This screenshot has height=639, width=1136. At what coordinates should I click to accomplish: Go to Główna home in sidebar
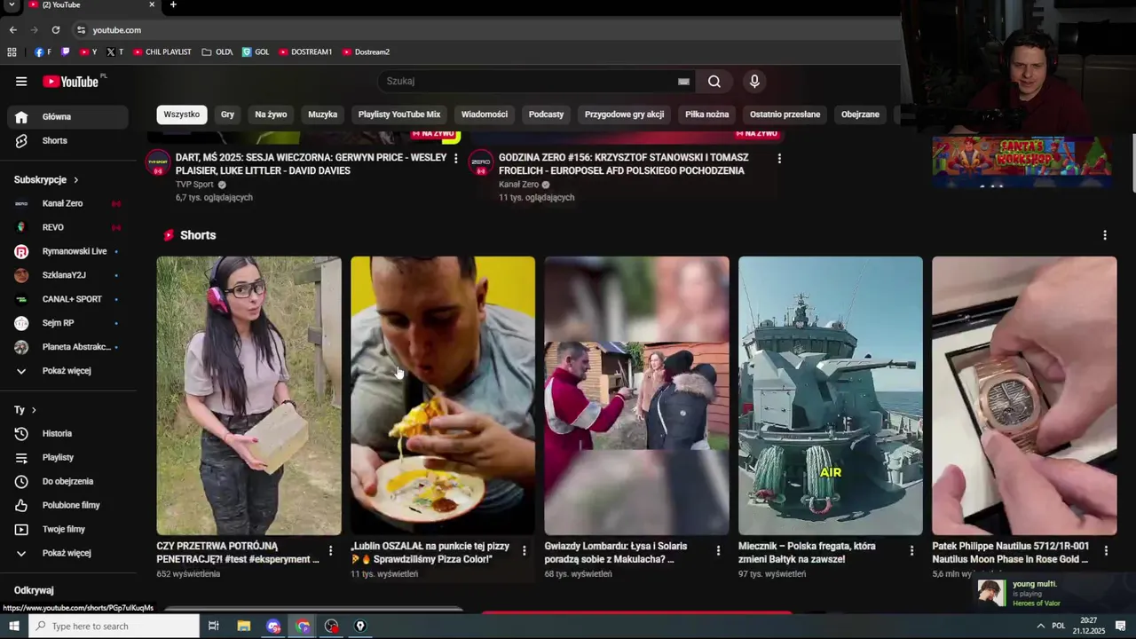coord(67,117)
